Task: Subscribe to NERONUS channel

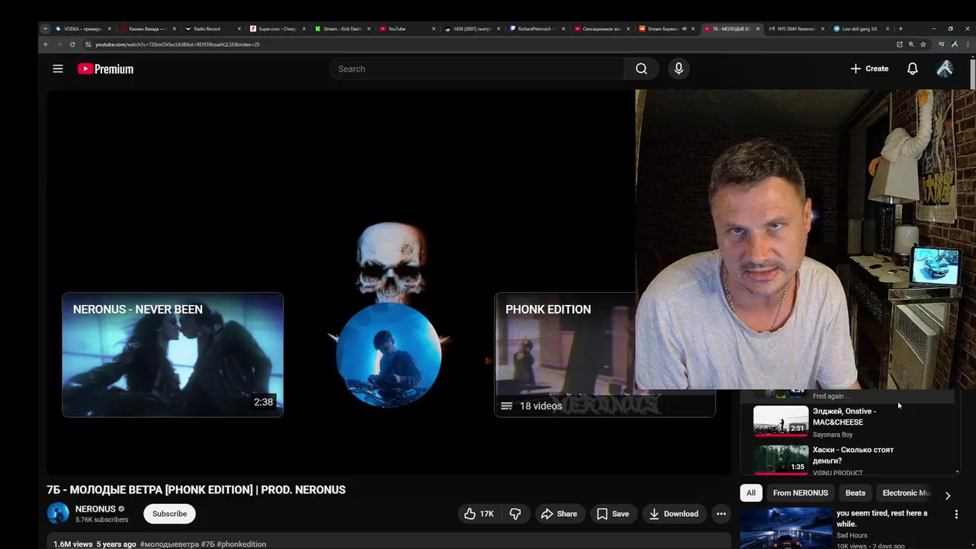Action: pos(169,514)
